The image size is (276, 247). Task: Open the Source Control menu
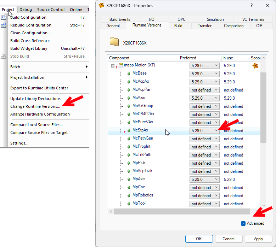[x=51, y=10]
